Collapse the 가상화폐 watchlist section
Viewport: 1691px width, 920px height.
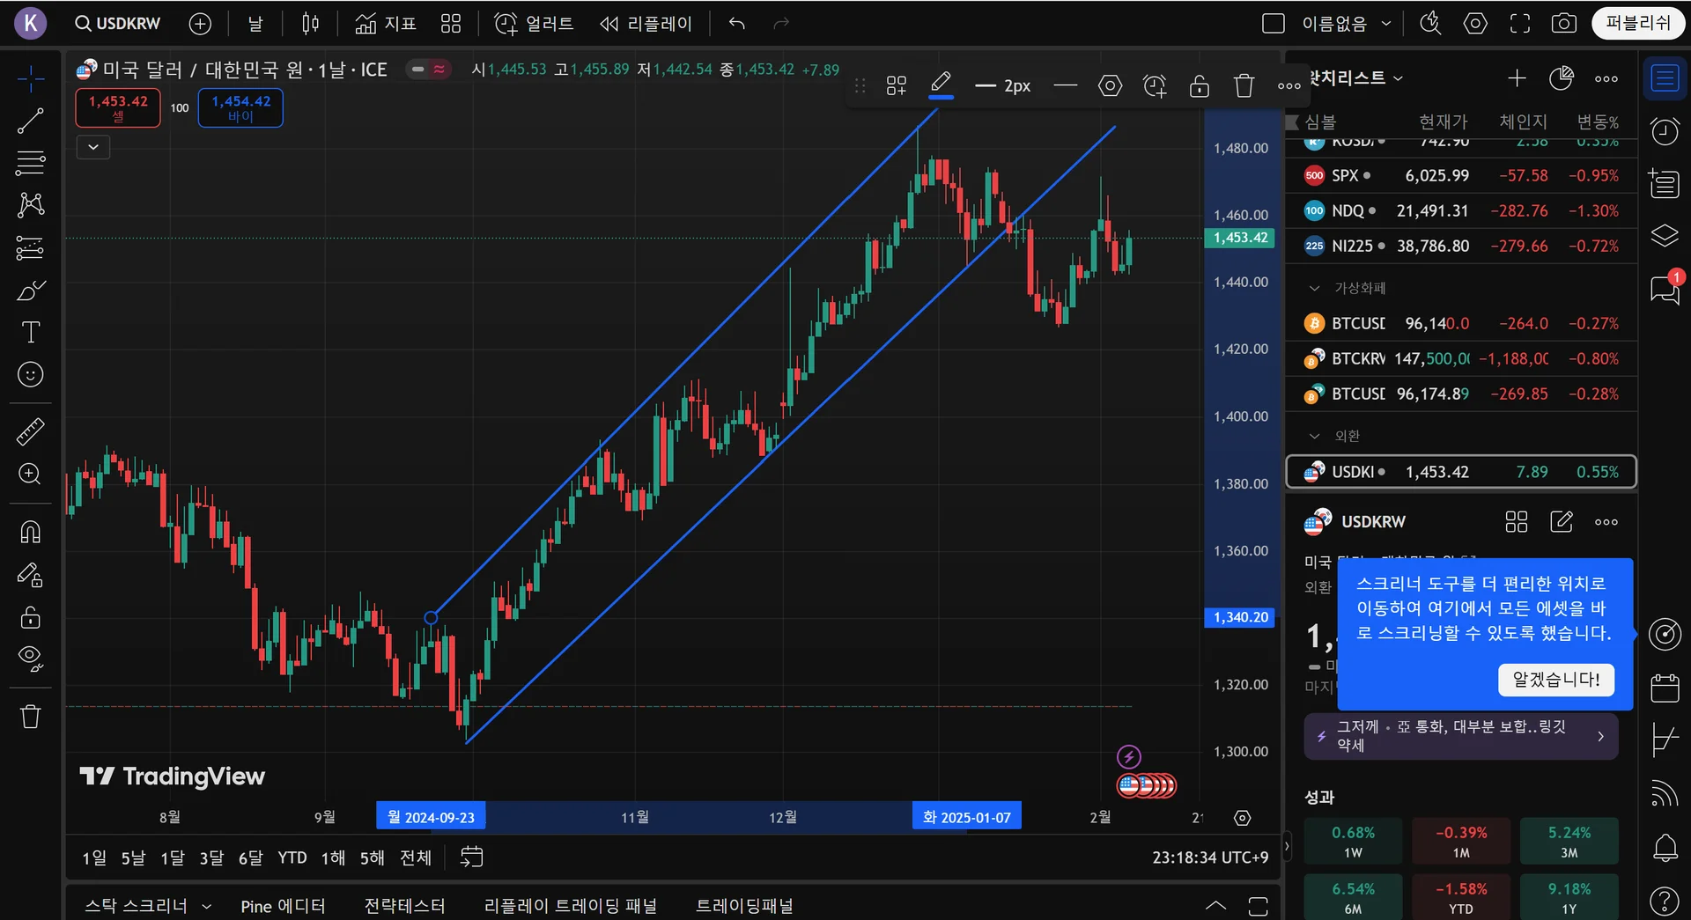pyautogui.click(x=1315, y=288)
